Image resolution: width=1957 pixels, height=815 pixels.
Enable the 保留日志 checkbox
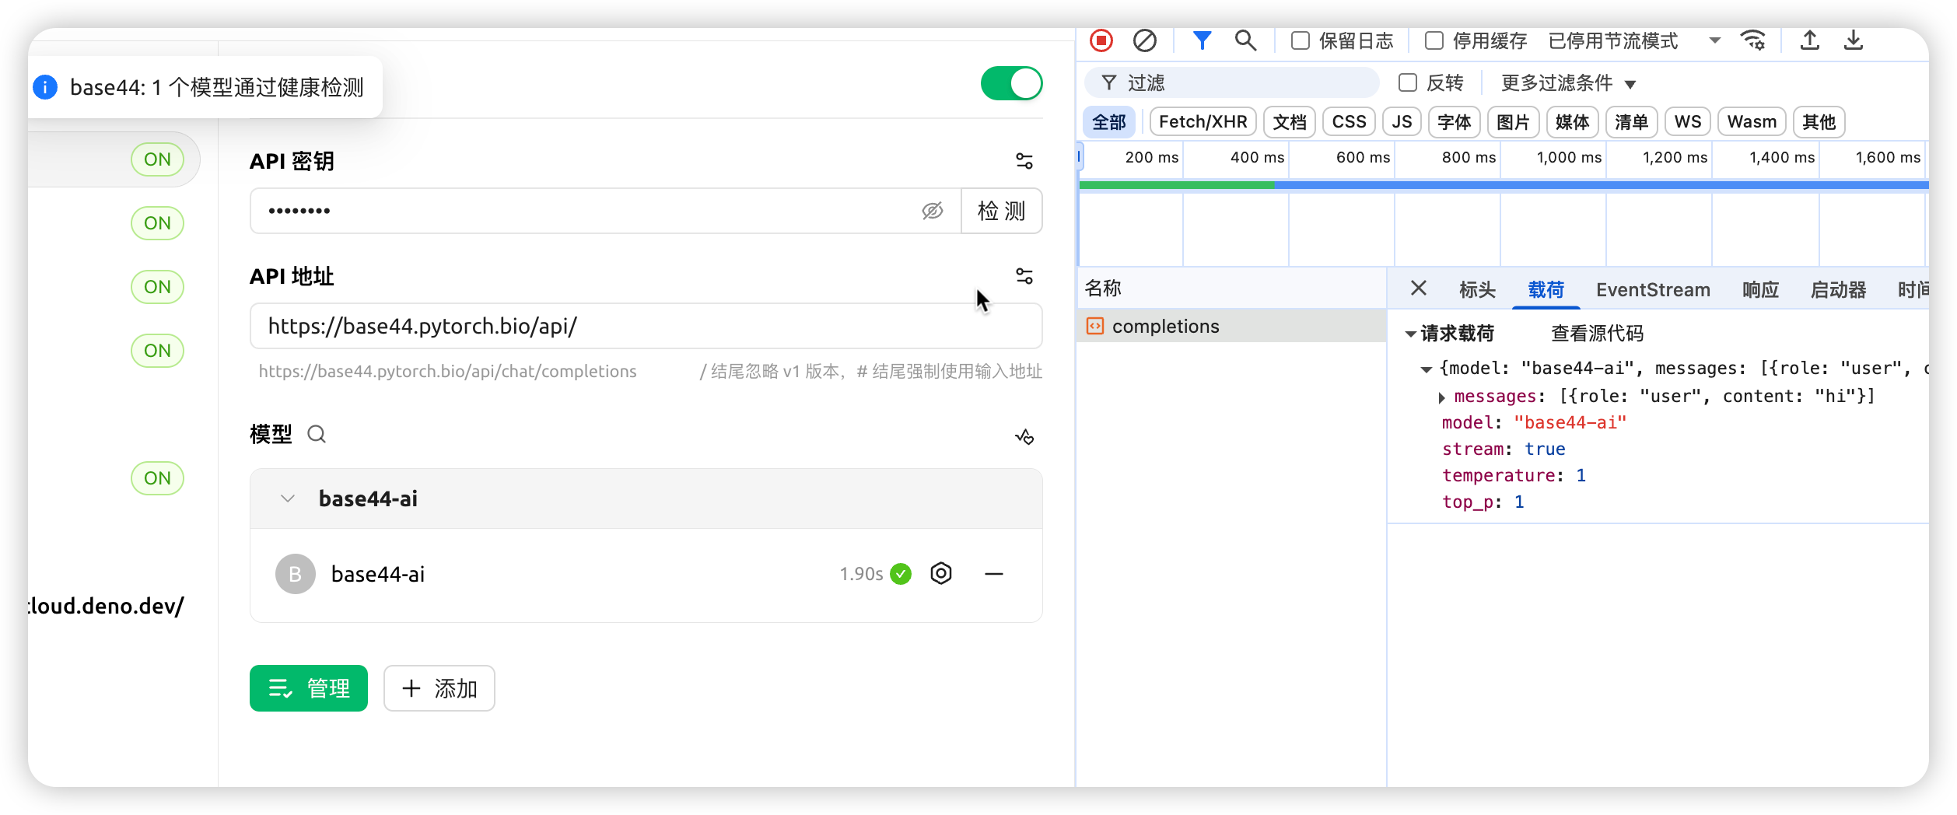pyautogui.click(x=1301, y=40)
